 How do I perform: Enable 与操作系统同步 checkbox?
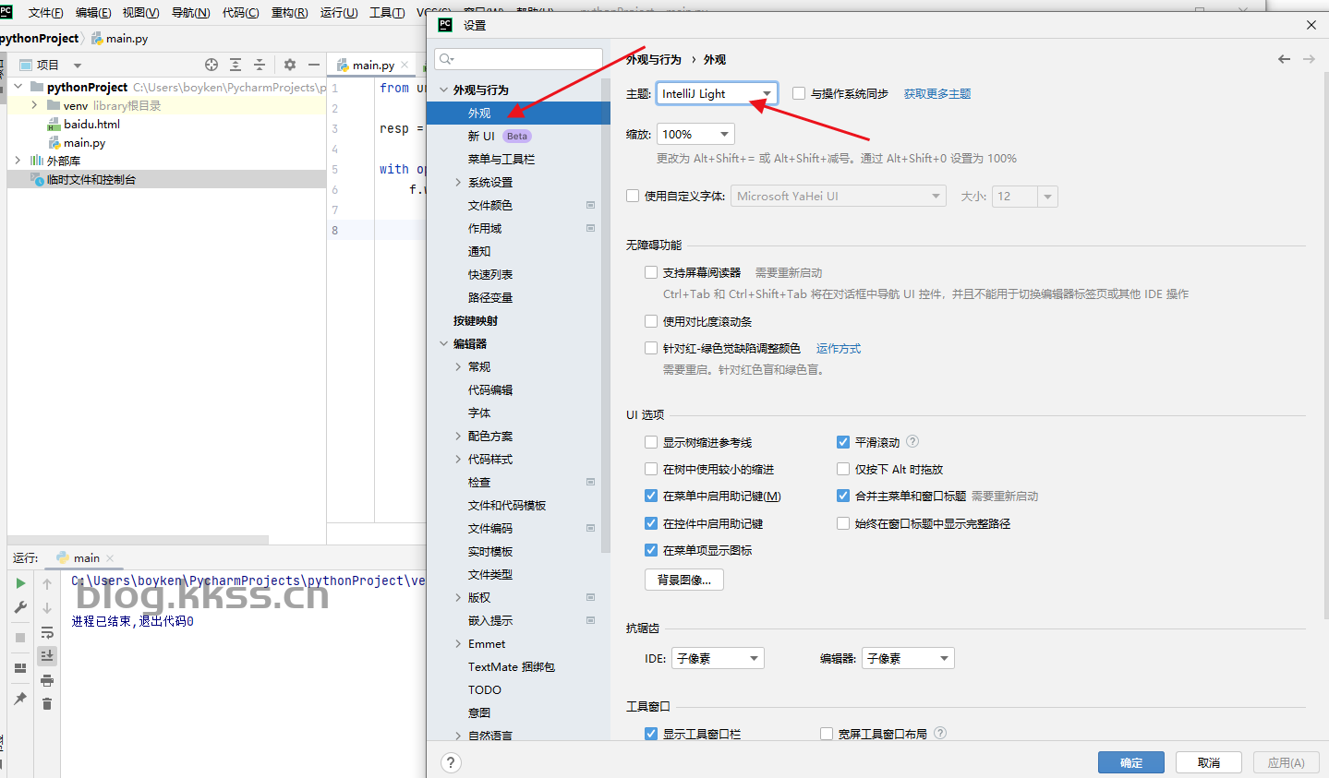[799, 93]
